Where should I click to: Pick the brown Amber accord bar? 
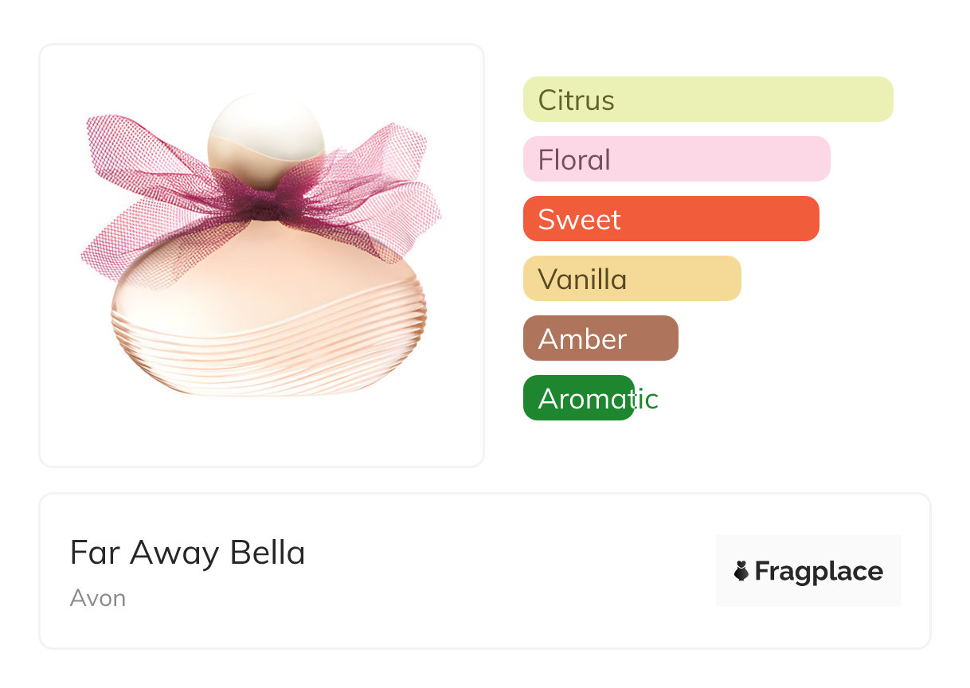600,338
